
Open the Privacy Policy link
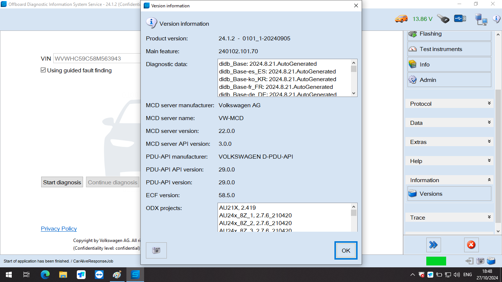[59, 229]
